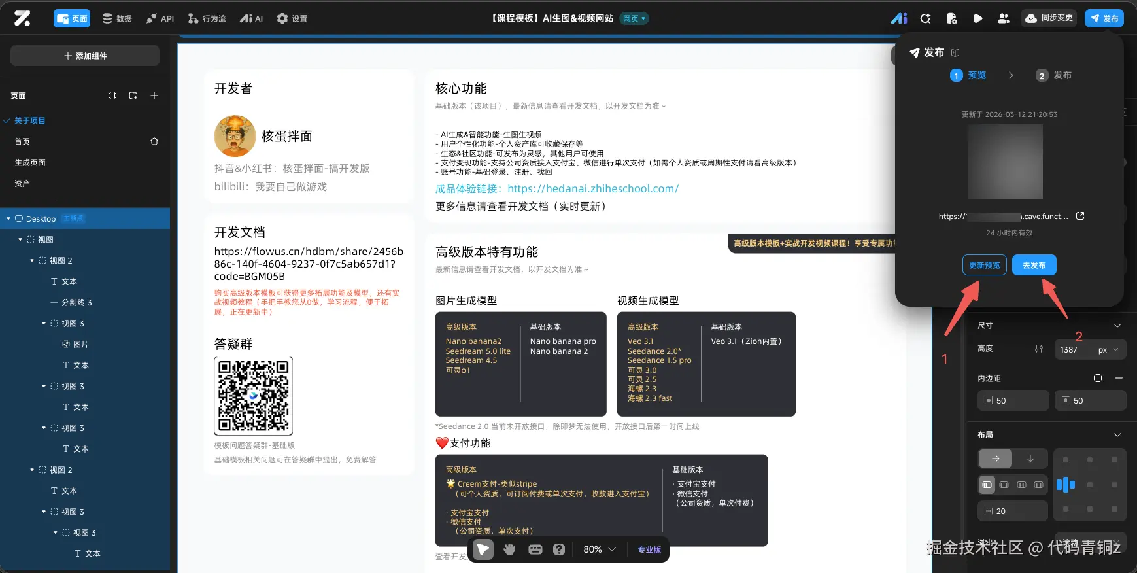The width and height of the screenshot is (1137, 573).
Task: Select the bottom-right alignment dot
Action: [1114, 509]
